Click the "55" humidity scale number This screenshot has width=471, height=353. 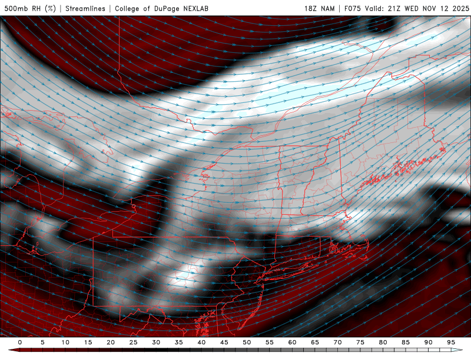(x=270, y=342)
